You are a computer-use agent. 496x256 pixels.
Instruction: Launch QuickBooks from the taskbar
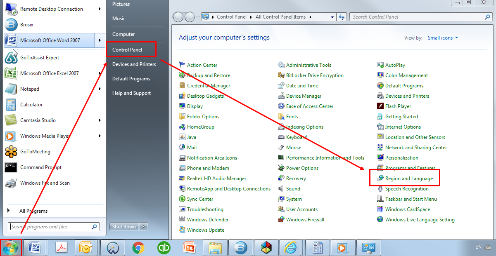(x=164, y=248)
